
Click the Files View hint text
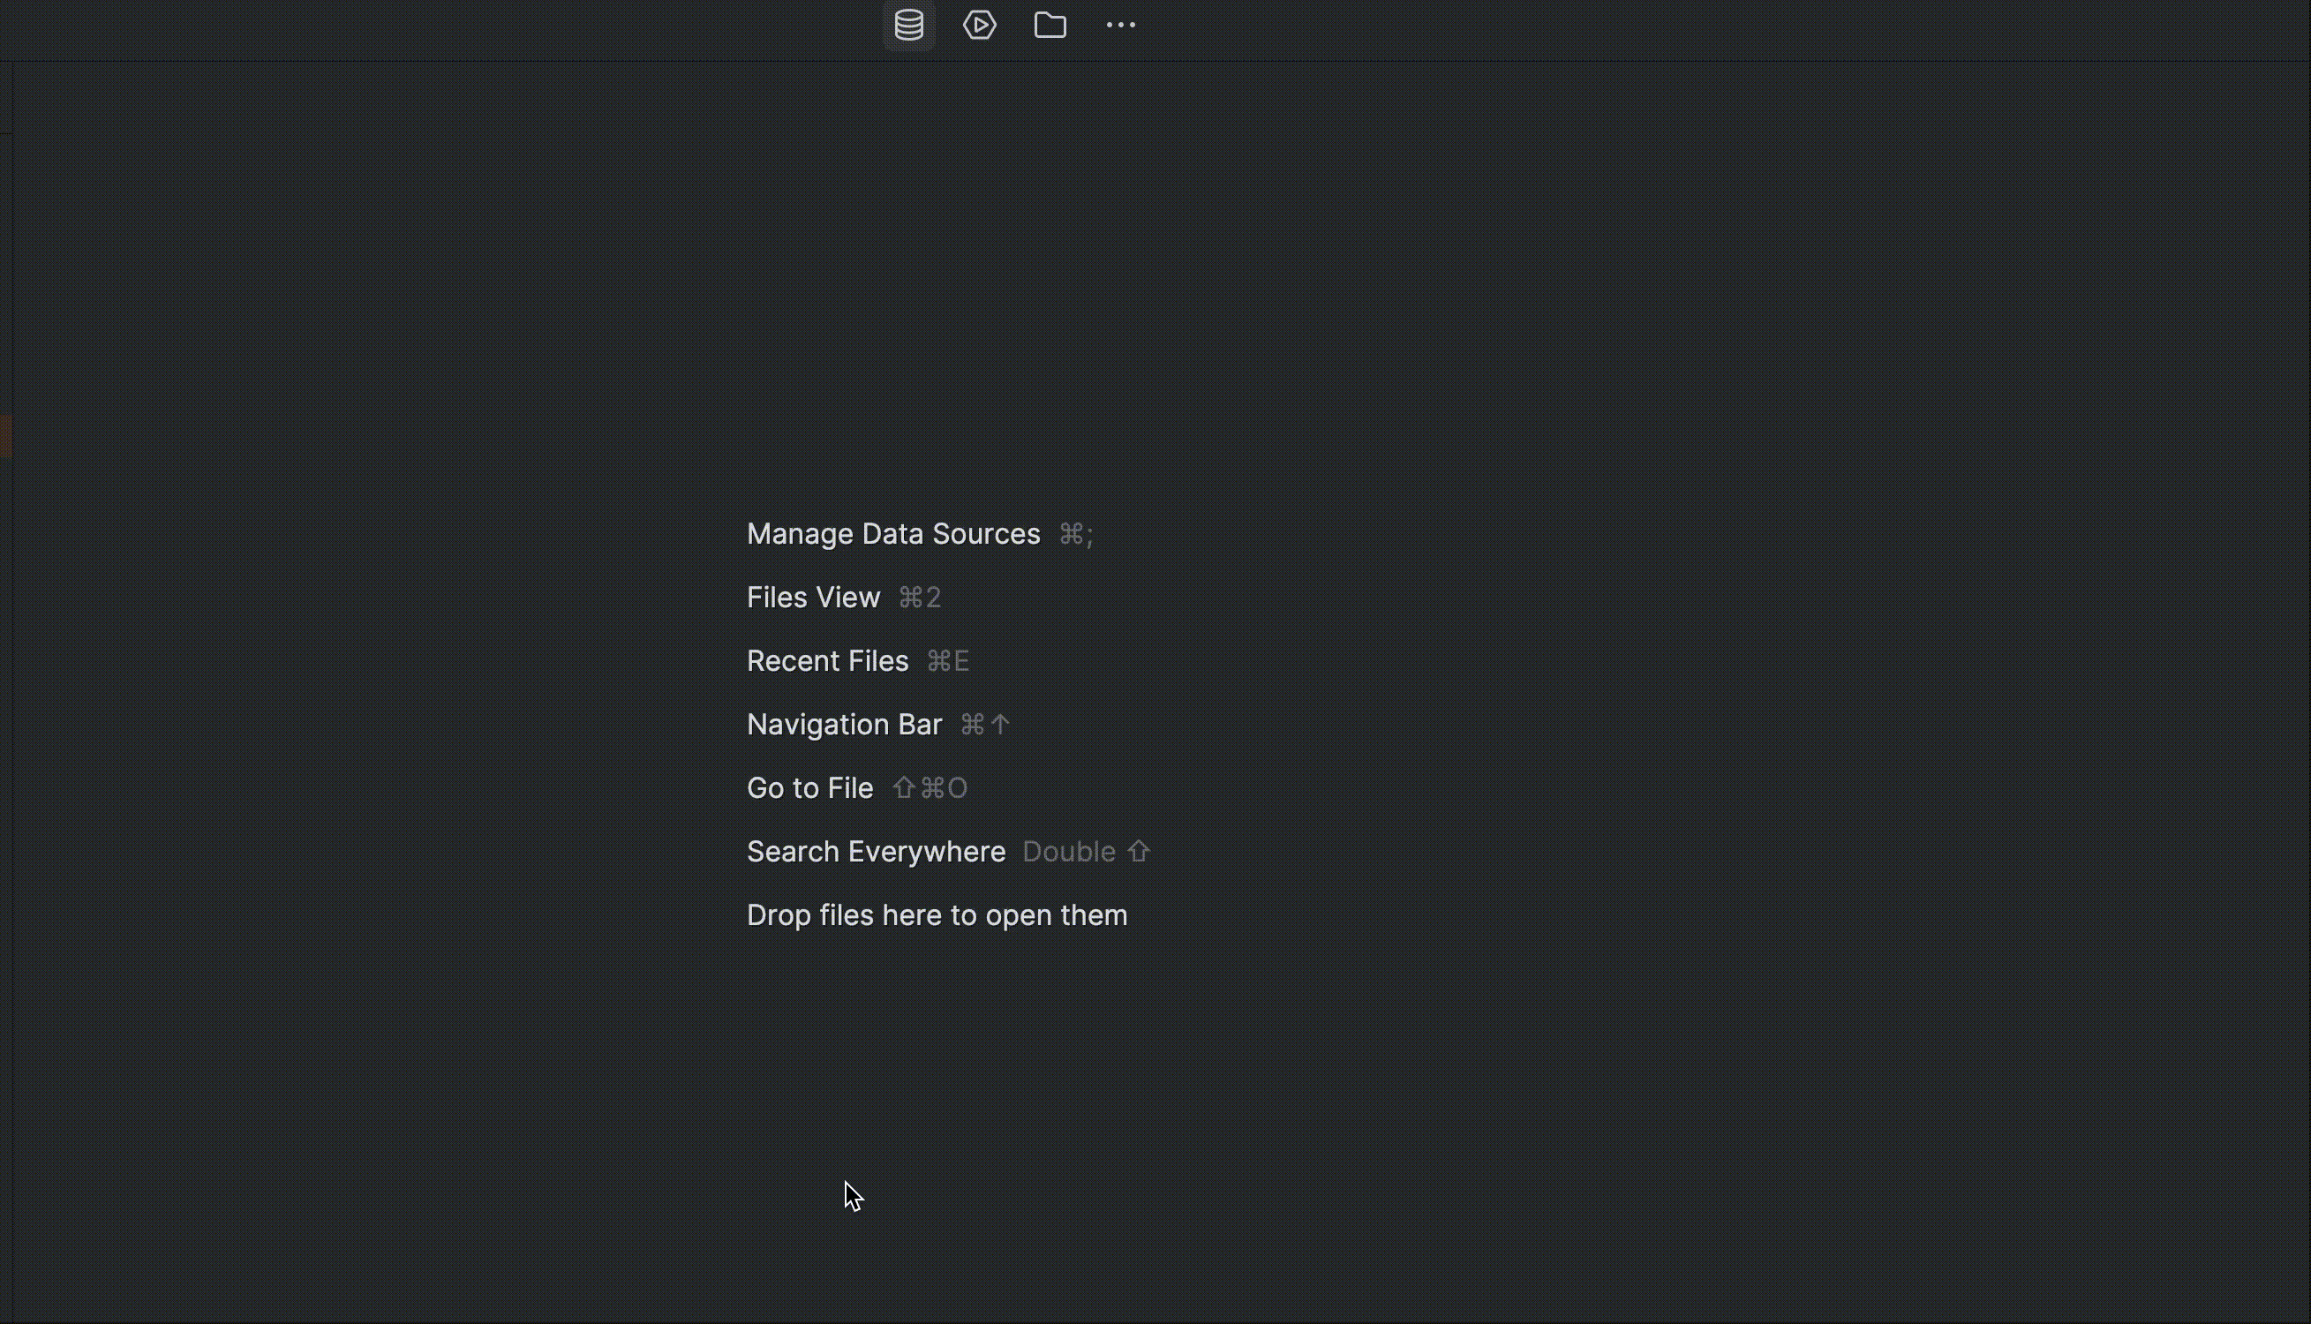point(813,598)
